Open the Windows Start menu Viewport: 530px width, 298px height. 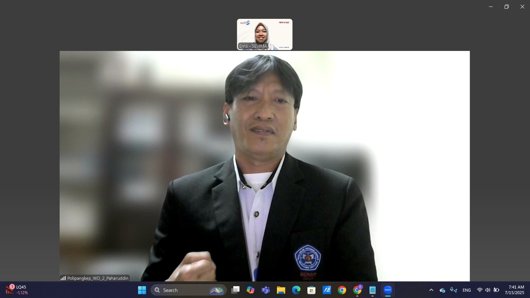click(142, 290)
